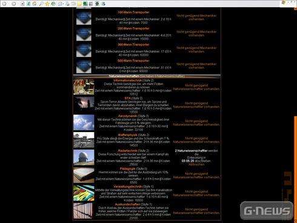Open the Aerodynamik title link
297x223 pixels.
point(127,116)
